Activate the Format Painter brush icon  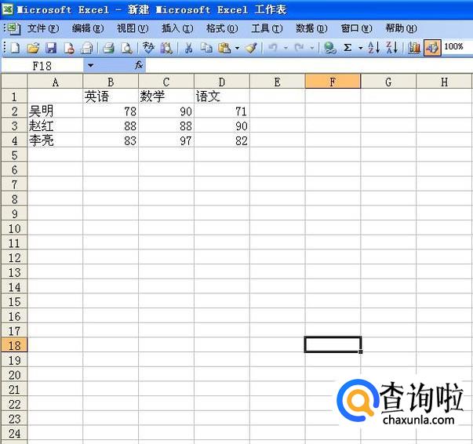point(251,48)
